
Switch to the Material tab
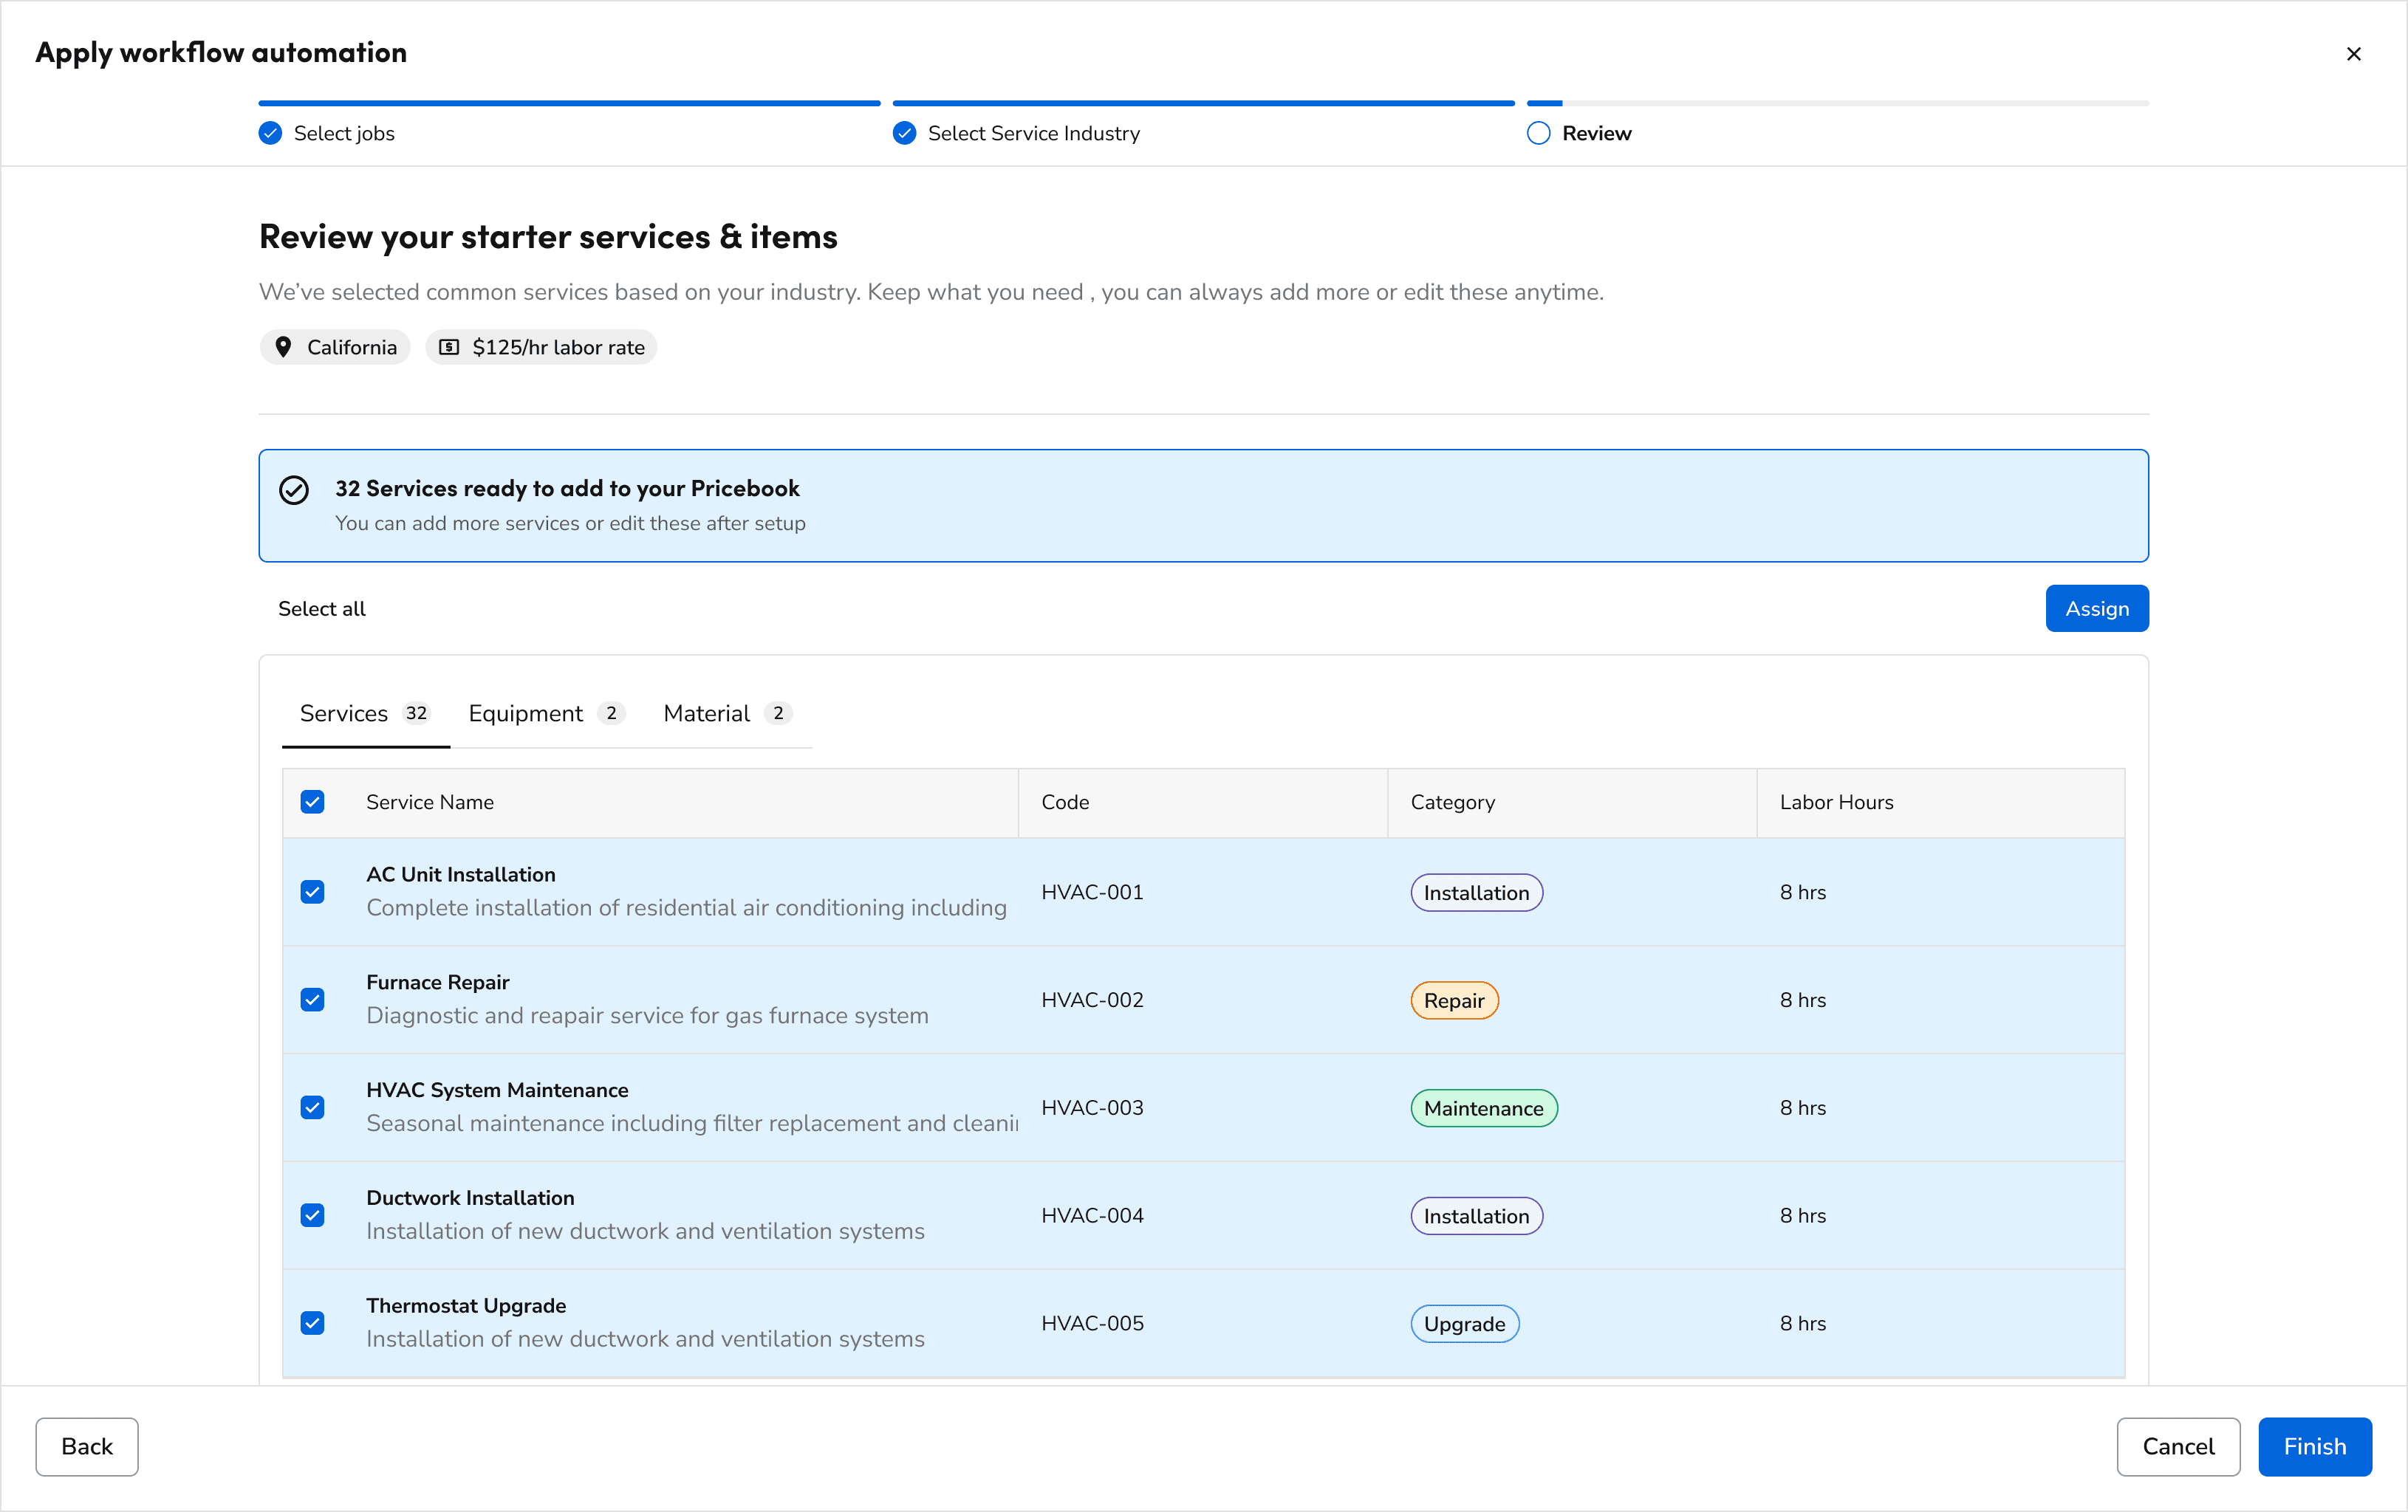pyautogui.click(x=727, y=713)
